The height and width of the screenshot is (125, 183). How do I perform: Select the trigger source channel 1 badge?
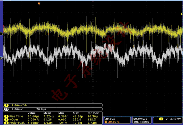161,119
